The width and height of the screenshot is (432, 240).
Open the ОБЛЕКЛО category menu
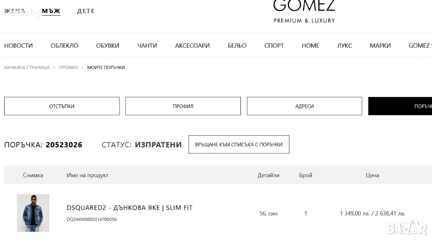coord(64,45)
